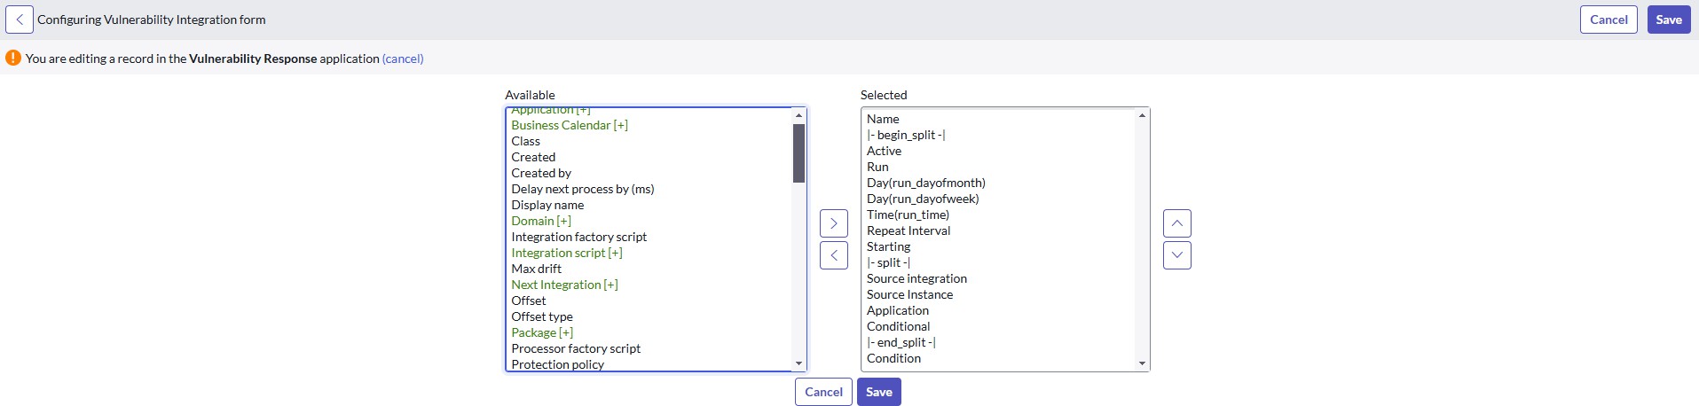The height and width of the screenshot is (406, 1699).
Task: Click Available list scrollbar thumb
Action: tap(798, 153)
